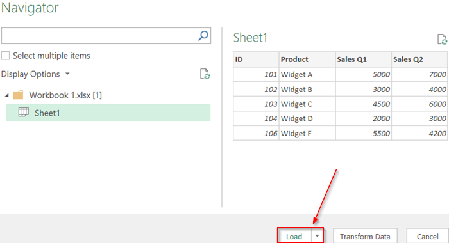Open the Load button dropdown arrow
The width and height of the screenshot is (449, 243).
point(317,236)
